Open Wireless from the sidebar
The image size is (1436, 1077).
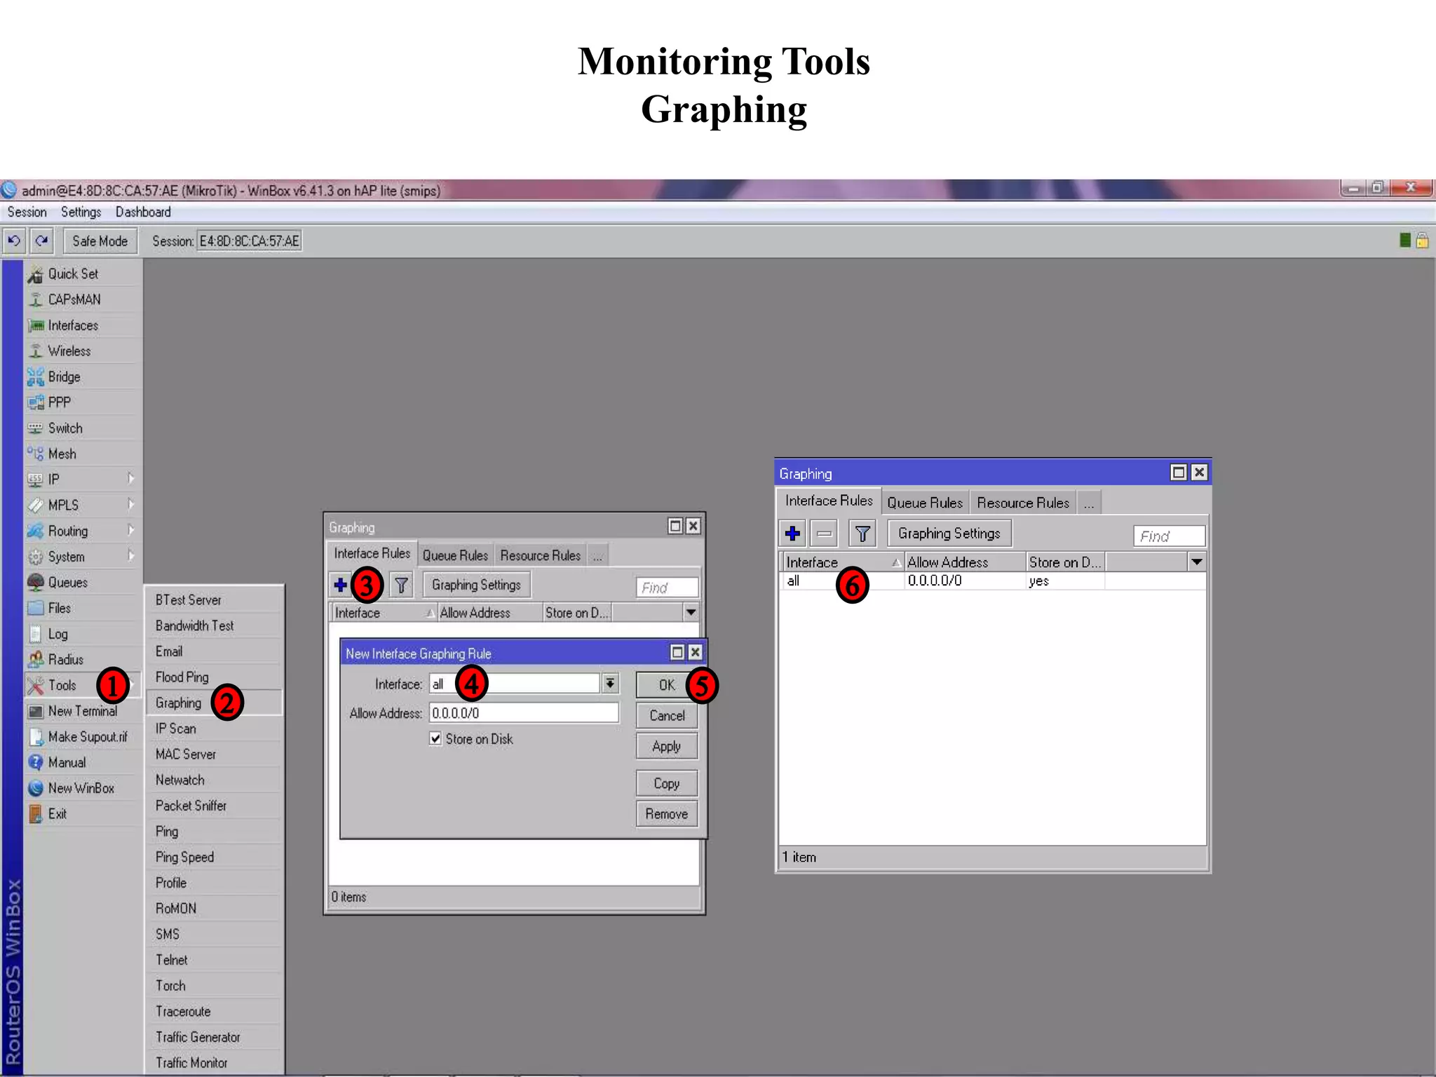pyautogui.click(x=69, y=351)
